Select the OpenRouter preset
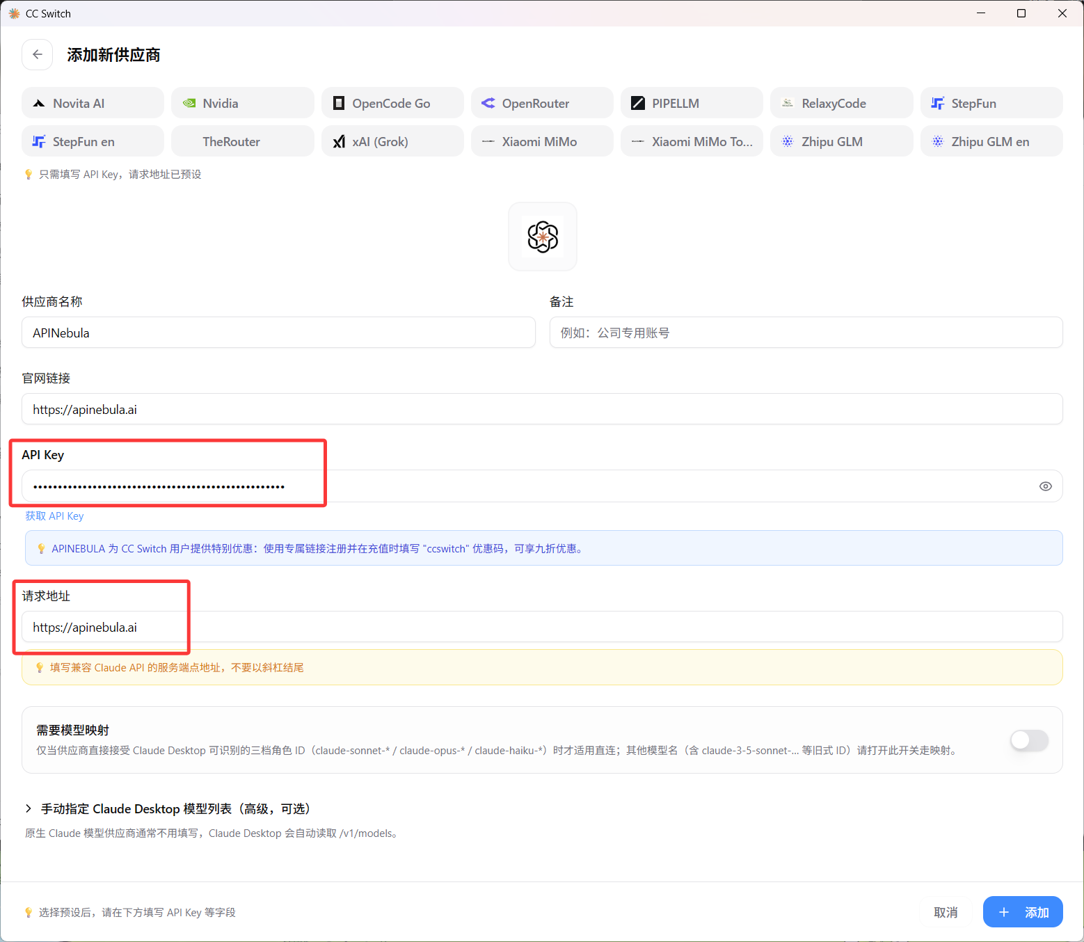The image size is (1084, 942). coord(542,103)
